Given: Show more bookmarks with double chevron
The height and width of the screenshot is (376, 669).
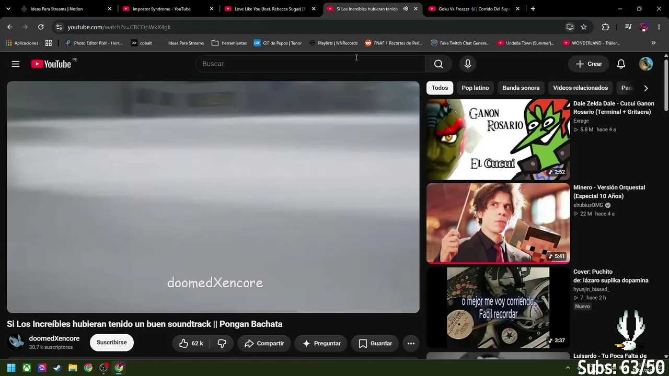Looking at the screenshot, I should click(x=653, y=43).
